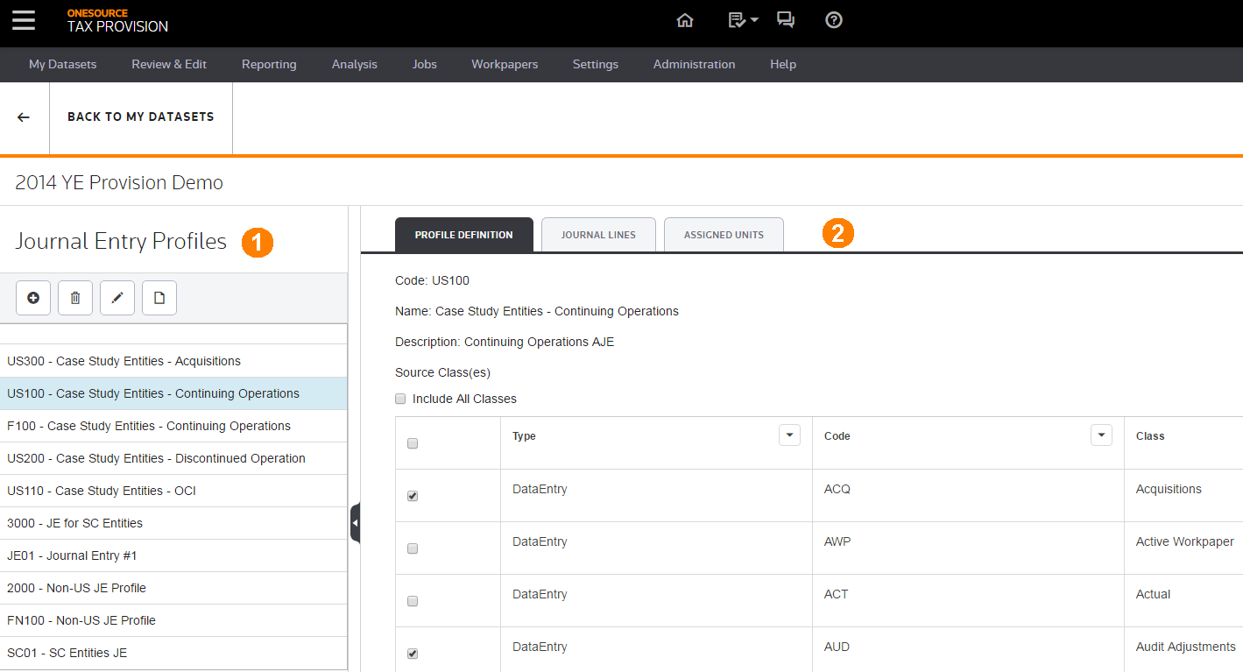The width and height of the screenshot is (1243, 672).
Task: Open the Reporting menu
Action: coord(269,64)
